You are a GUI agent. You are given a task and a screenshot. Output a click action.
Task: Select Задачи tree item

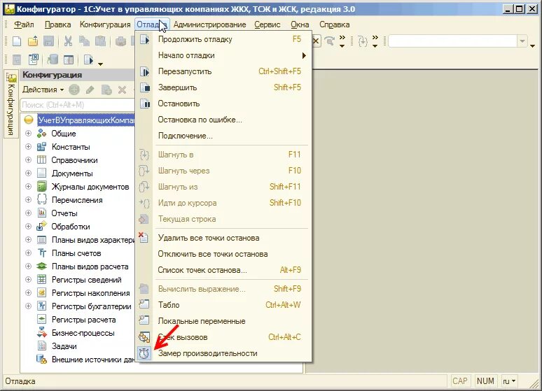(64, 346)
